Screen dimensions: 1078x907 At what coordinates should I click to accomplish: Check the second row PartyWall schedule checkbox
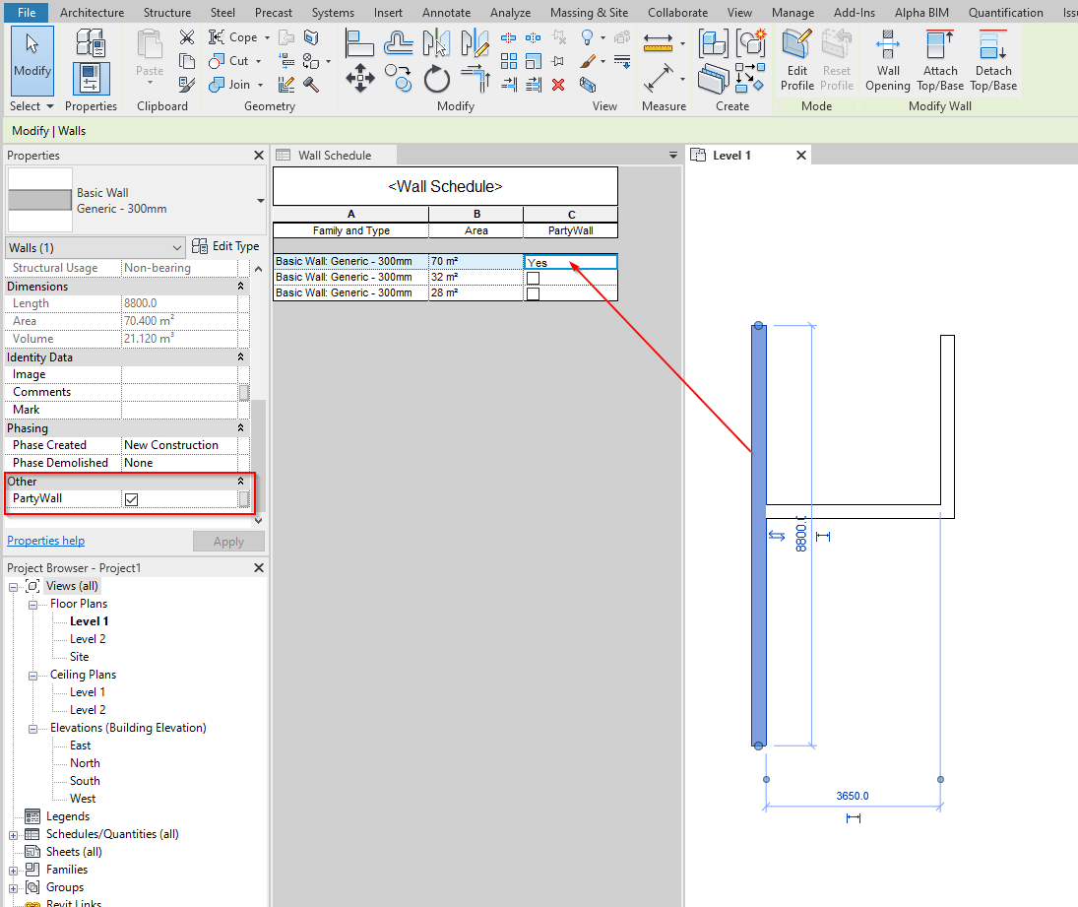(531, 277)
